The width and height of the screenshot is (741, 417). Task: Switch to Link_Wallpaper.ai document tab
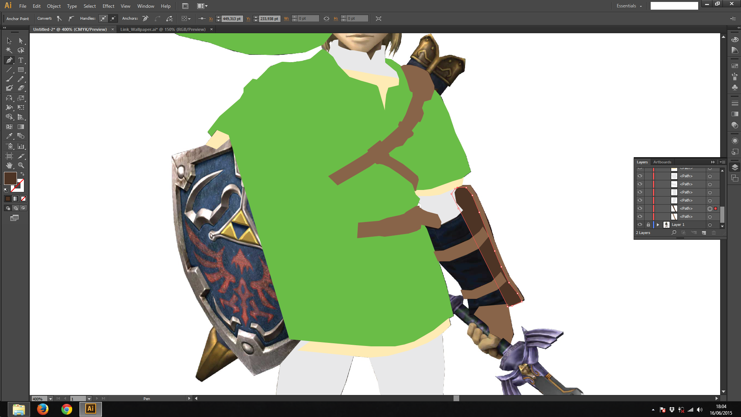pyautogui.click(x=163, y=29)
